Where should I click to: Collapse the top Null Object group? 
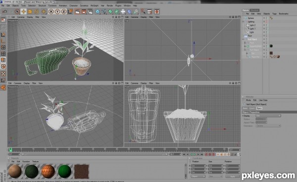point(244,39)
